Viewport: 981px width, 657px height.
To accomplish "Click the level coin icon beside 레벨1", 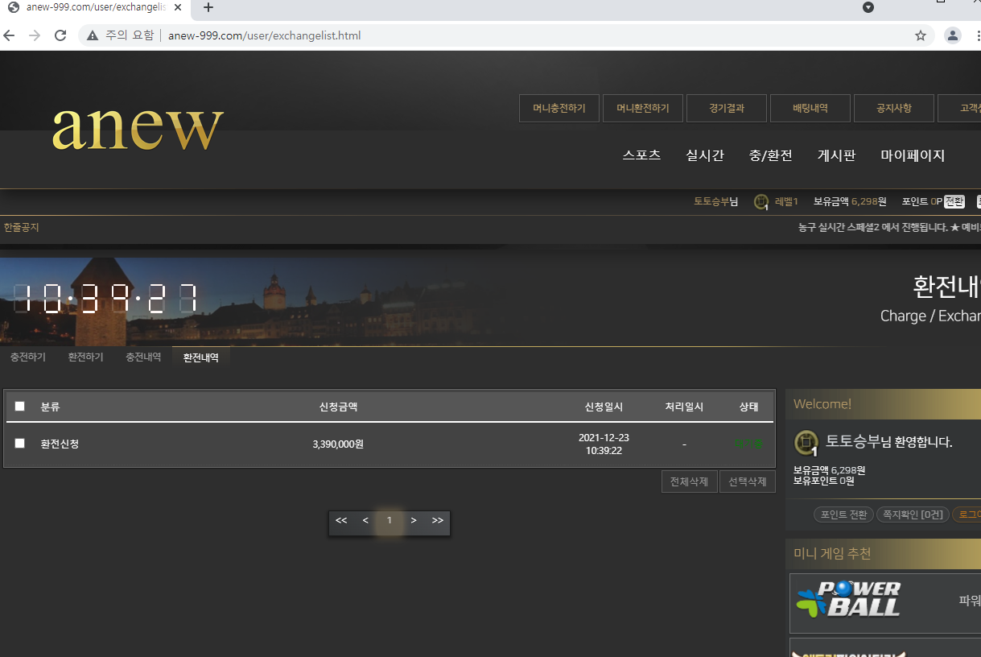I will [x=760, y=201].
